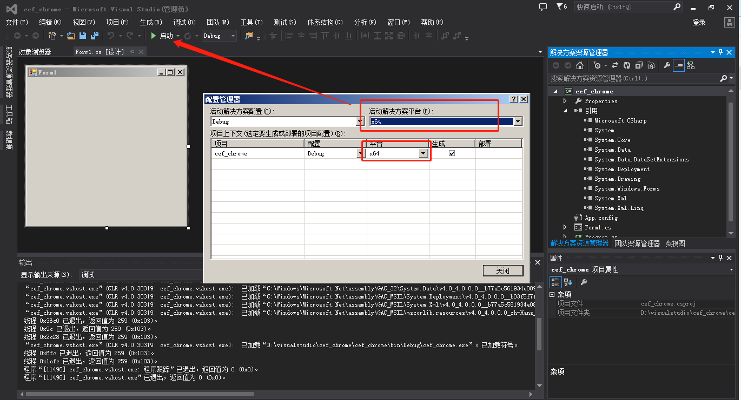This screenshot has height=400, width=741.
Task: Select App.config in Solution Explorer
Action: pyautogui.click(x=600, y=218)
